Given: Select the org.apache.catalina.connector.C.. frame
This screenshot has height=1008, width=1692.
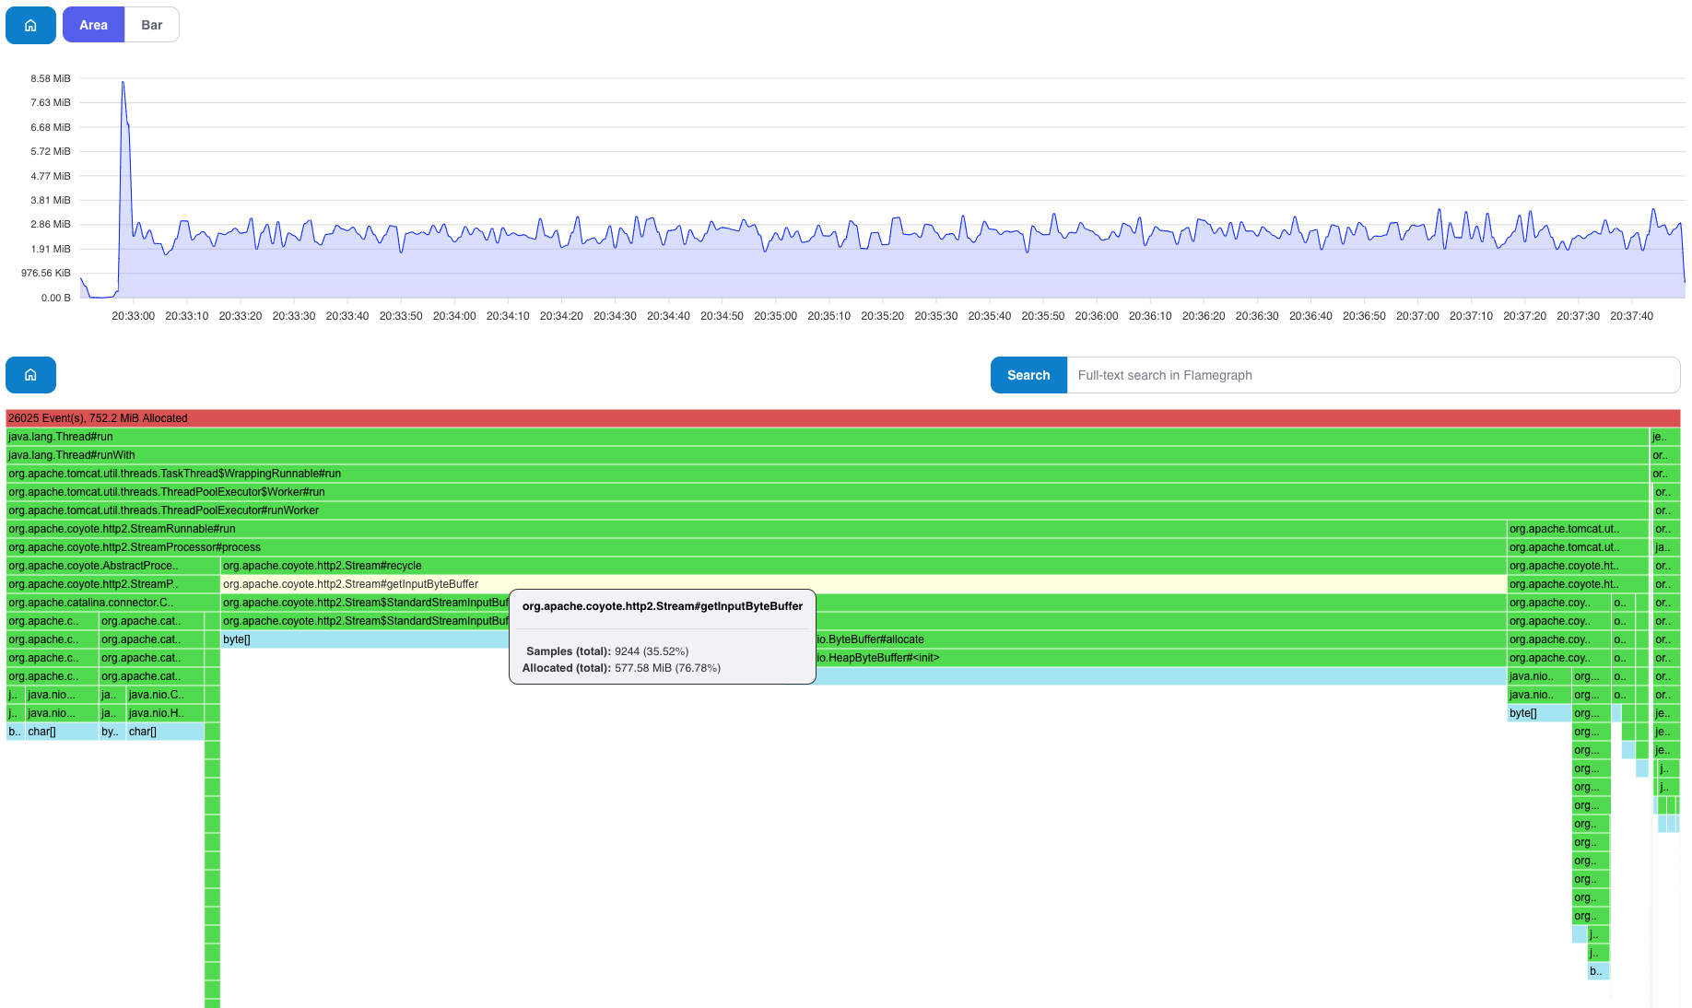Looking at the screenshot, I should pyautogui.click(x=112, y=603).
